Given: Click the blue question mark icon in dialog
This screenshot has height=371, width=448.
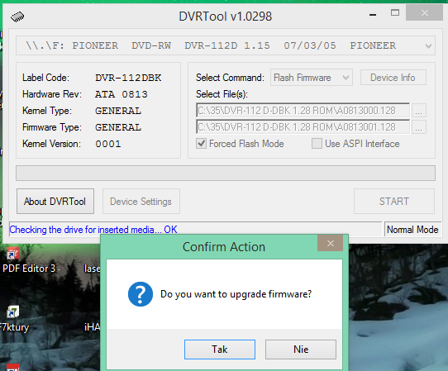Looking at the screenshot, I should click(x=141, y=294).
